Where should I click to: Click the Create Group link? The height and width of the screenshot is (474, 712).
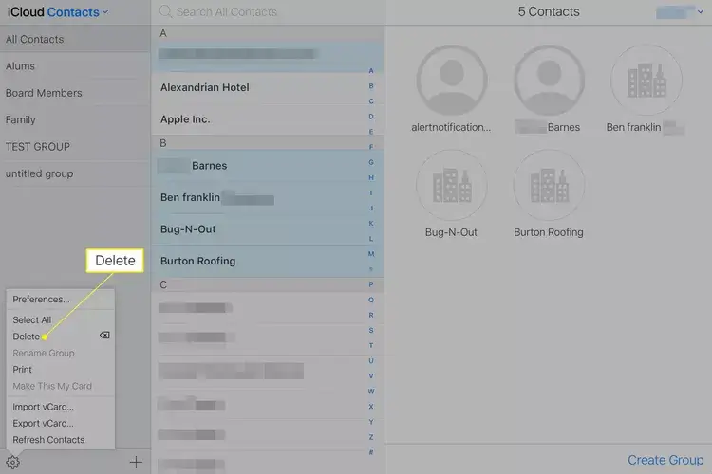[x=665, y=460]
